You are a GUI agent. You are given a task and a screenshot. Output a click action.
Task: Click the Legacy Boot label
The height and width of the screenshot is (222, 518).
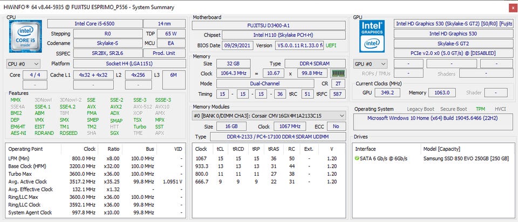click(x=420, y=109)
